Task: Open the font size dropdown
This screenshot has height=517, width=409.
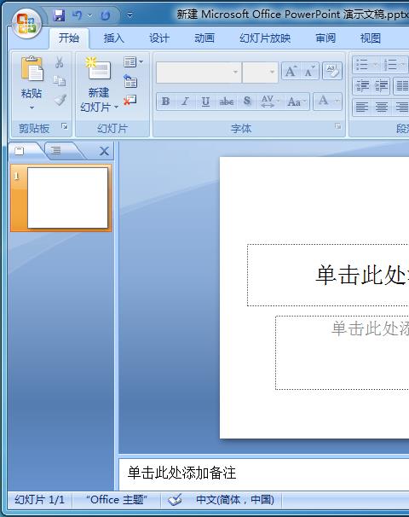Action: 272,72
